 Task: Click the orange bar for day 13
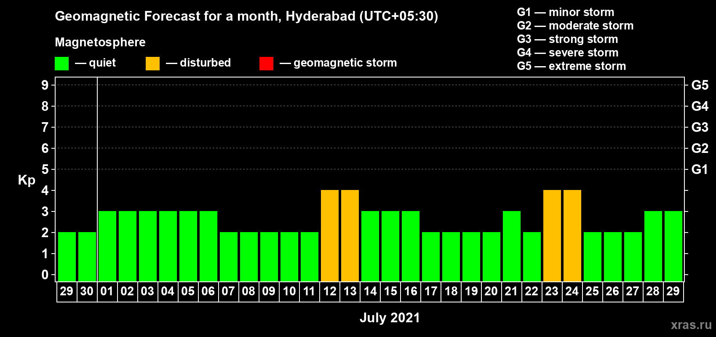point(350,235)
